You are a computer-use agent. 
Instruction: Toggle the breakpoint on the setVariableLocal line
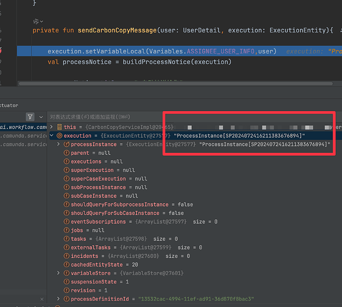click(1, 50)
